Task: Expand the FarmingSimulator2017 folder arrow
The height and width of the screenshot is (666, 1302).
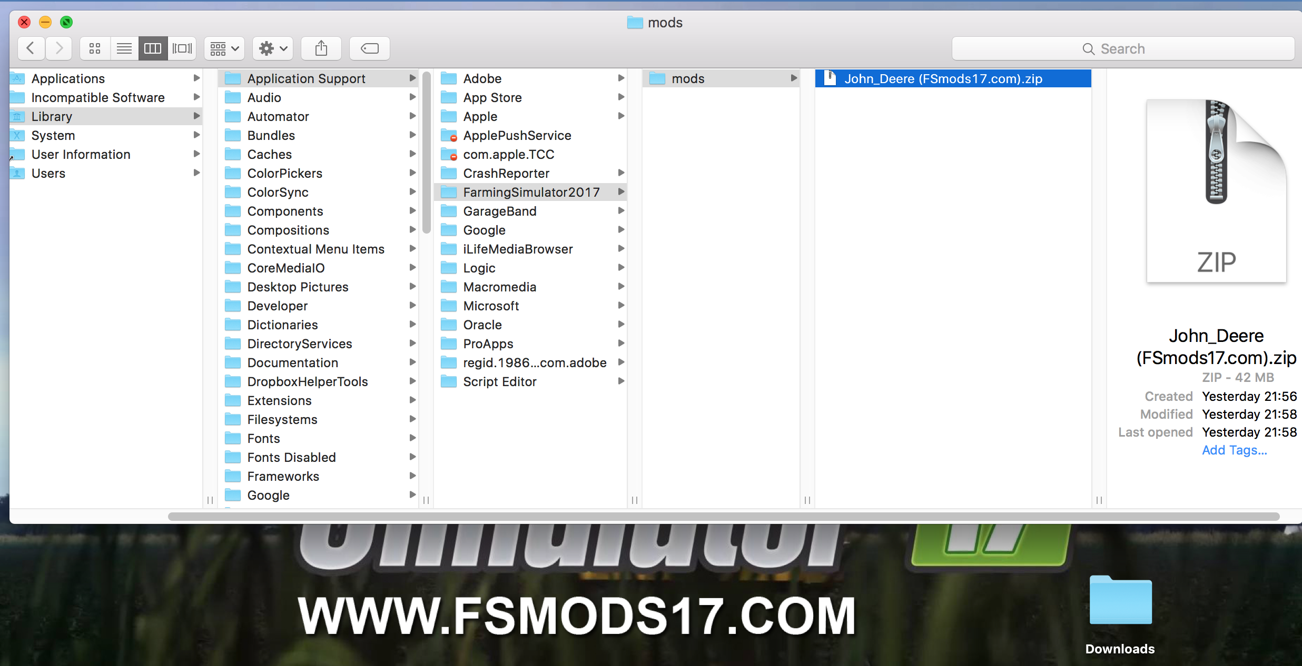Action: 620,192
